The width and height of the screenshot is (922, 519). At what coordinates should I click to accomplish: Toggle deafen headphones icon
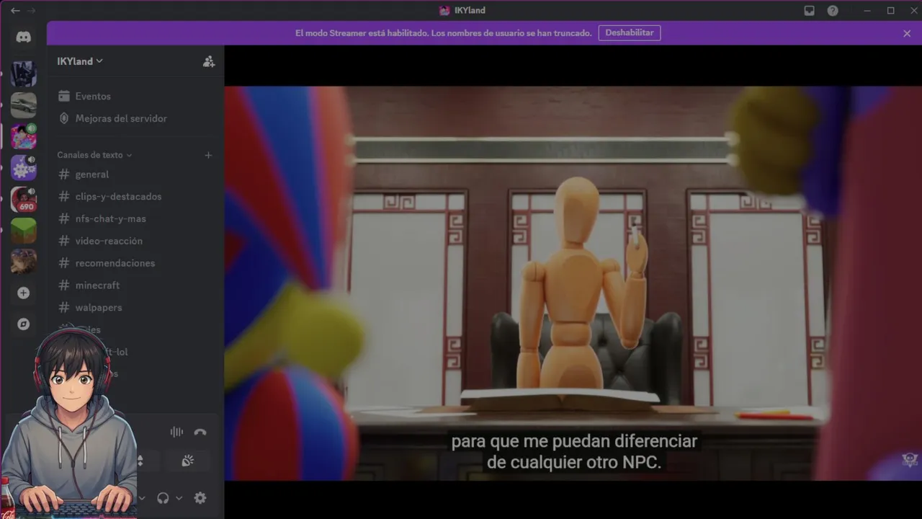(x=163, y=498)
